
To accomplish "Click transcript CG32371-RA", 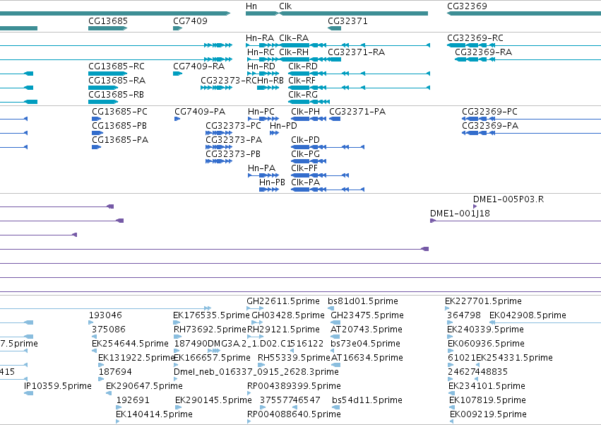I will coord(334,59).
